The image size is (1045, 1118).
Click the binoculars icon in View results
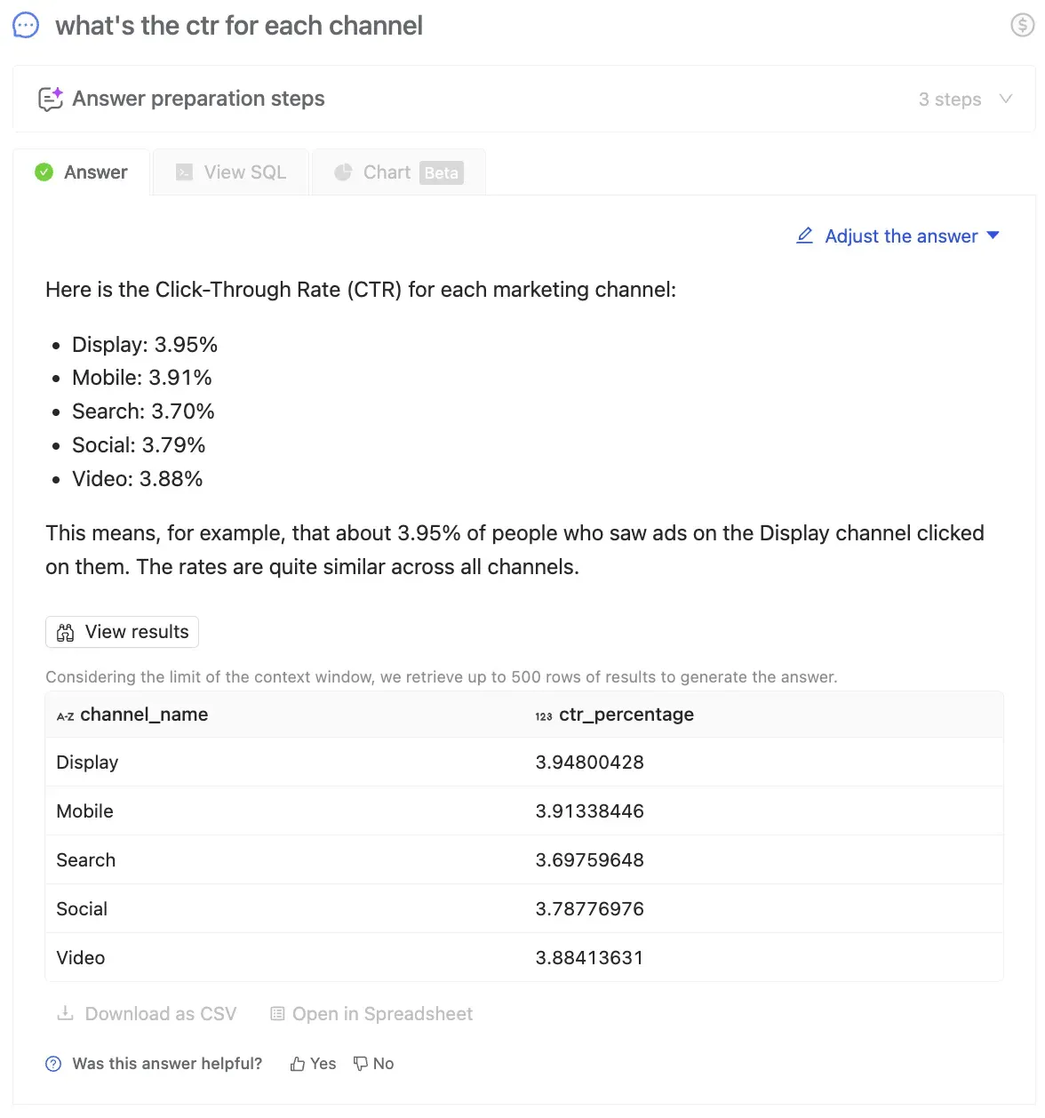[x=66, y=633]
